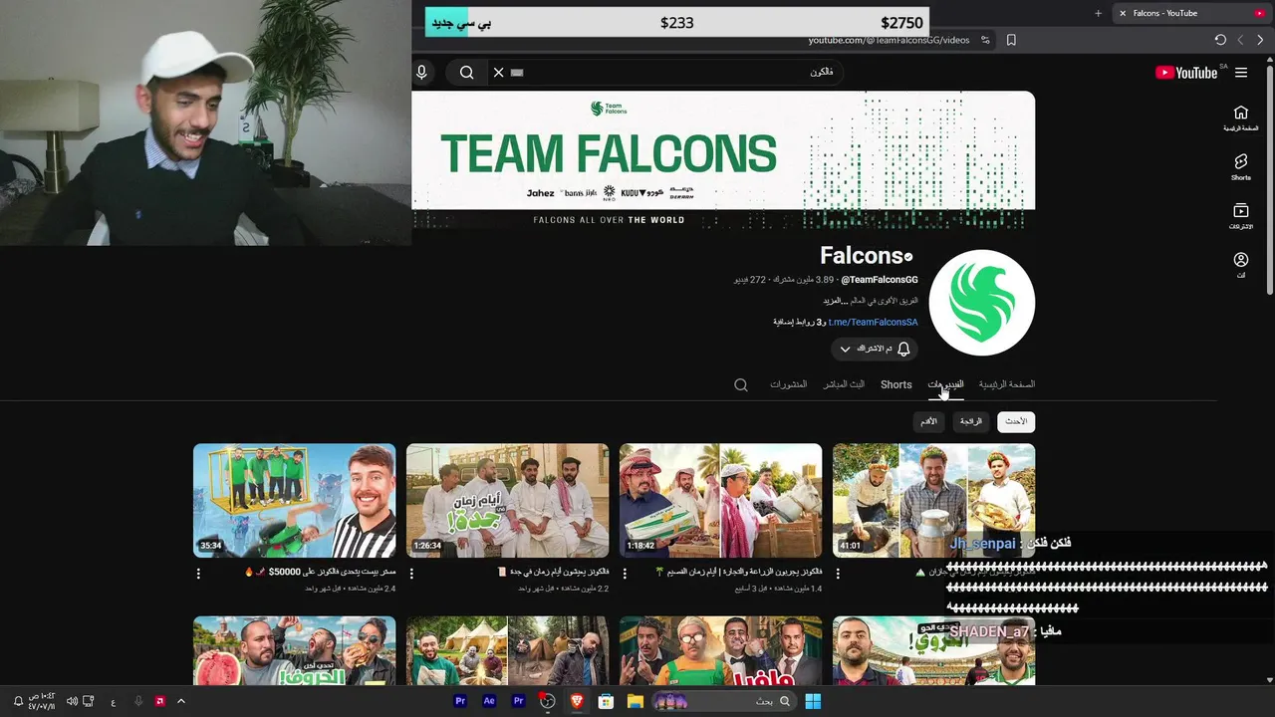Screen dimensions: 1275x717
Task: Switch to the channel home tab 'الصفحة الرئيسية'
Action: [1006, 384]
